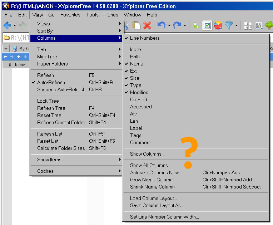Enable the Tags column
The height and width of the screenshot is (225, 273).
coord(196,135)
